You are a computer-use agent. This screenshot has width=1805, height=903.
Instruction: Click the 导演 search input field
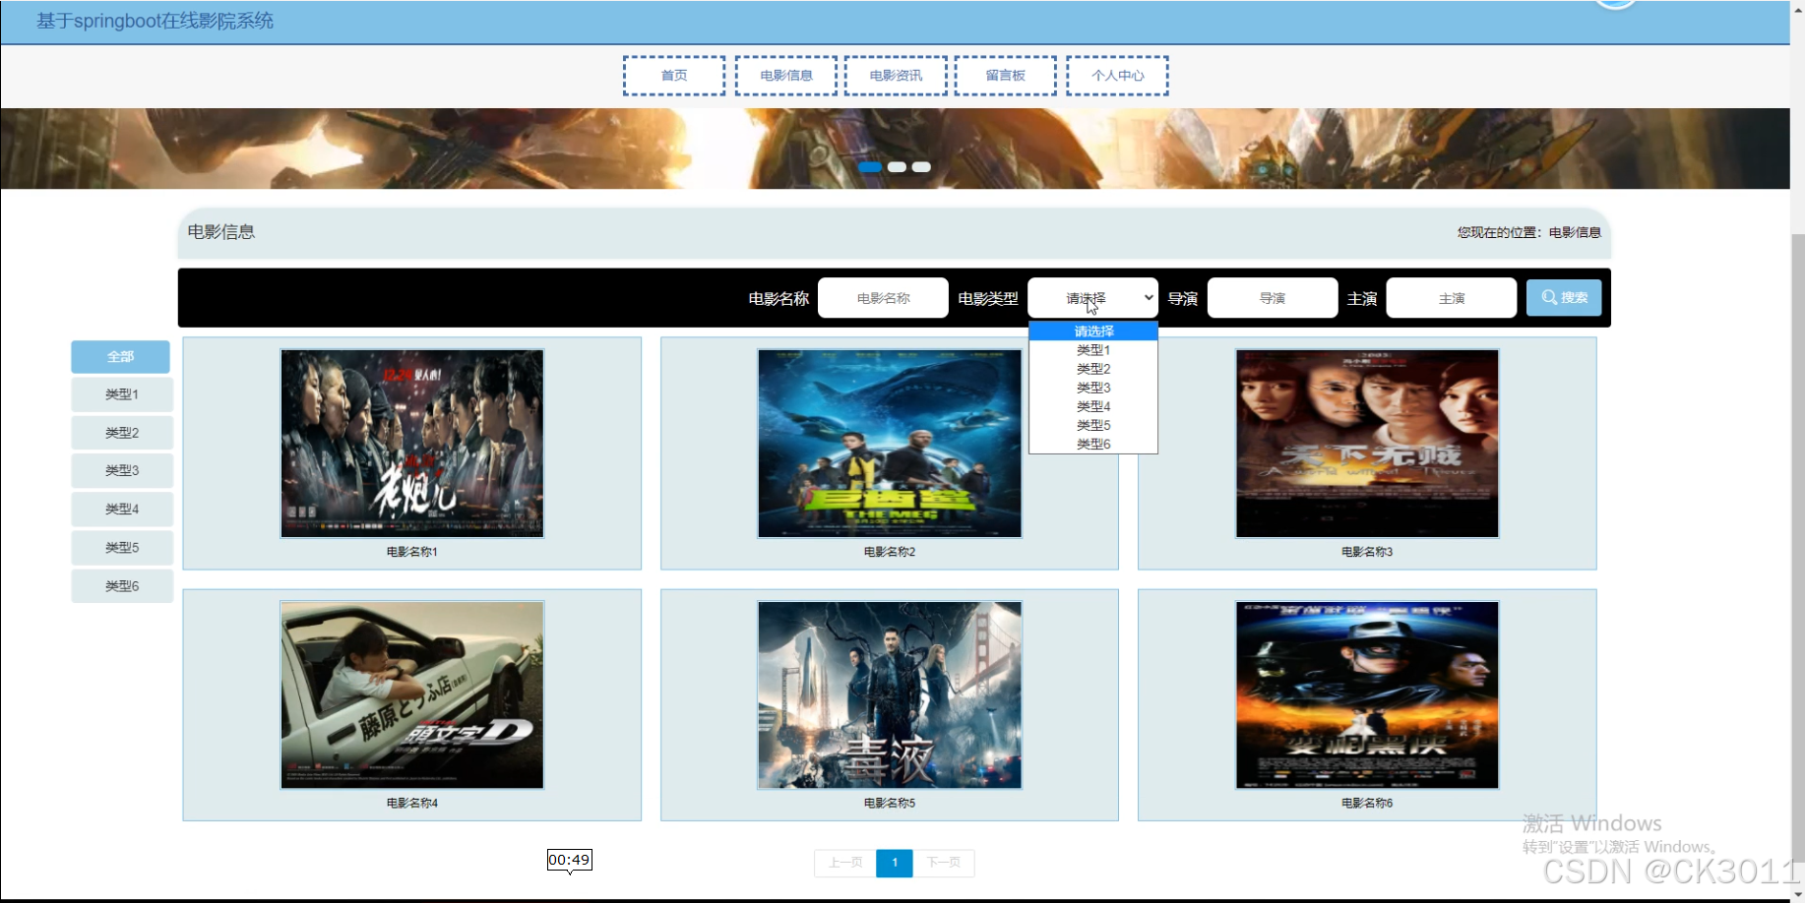(1273, 298)
